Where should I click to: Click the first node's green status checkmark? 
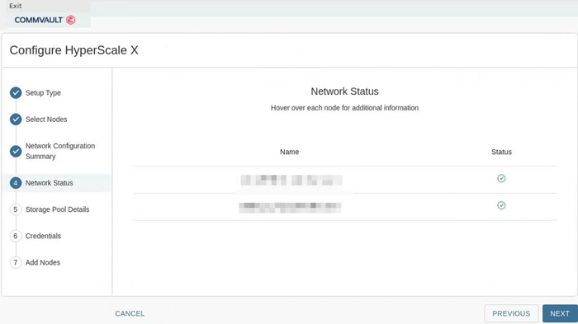tap(501, 179)
